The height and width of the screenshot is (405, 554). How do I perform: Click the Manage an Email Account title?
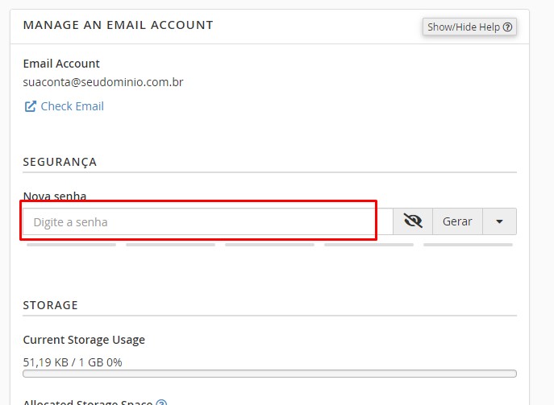pos(118,25)
